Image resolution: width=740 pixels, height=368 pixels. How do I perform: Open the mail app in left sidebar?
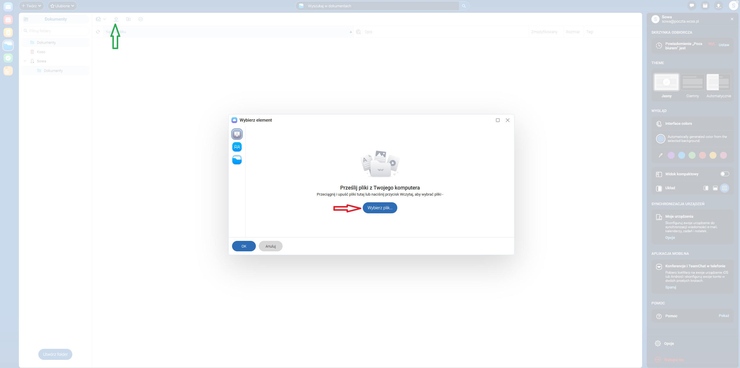8,6
